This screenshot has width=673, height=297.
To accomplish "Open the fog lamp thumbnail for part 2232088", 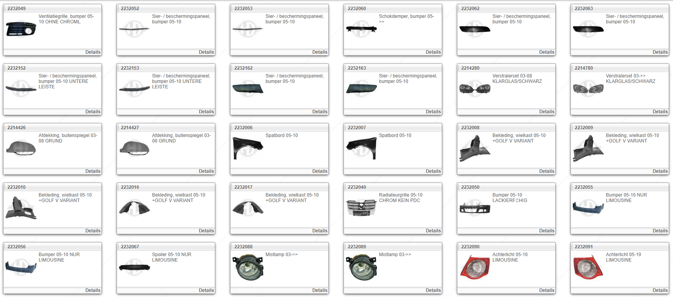I will click(x=248, y=267).
